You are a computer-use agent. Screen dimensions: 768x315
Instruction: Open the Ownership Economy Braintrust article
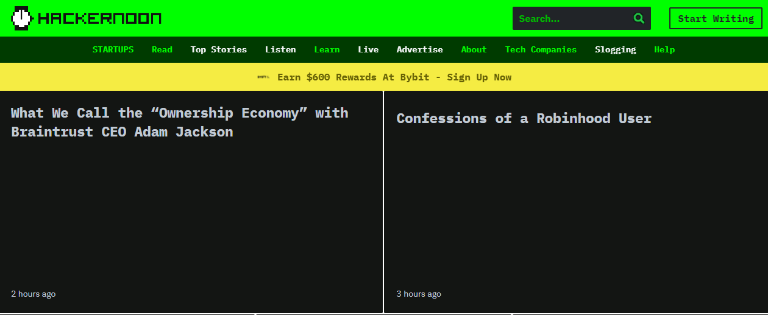tap(180, 122)
